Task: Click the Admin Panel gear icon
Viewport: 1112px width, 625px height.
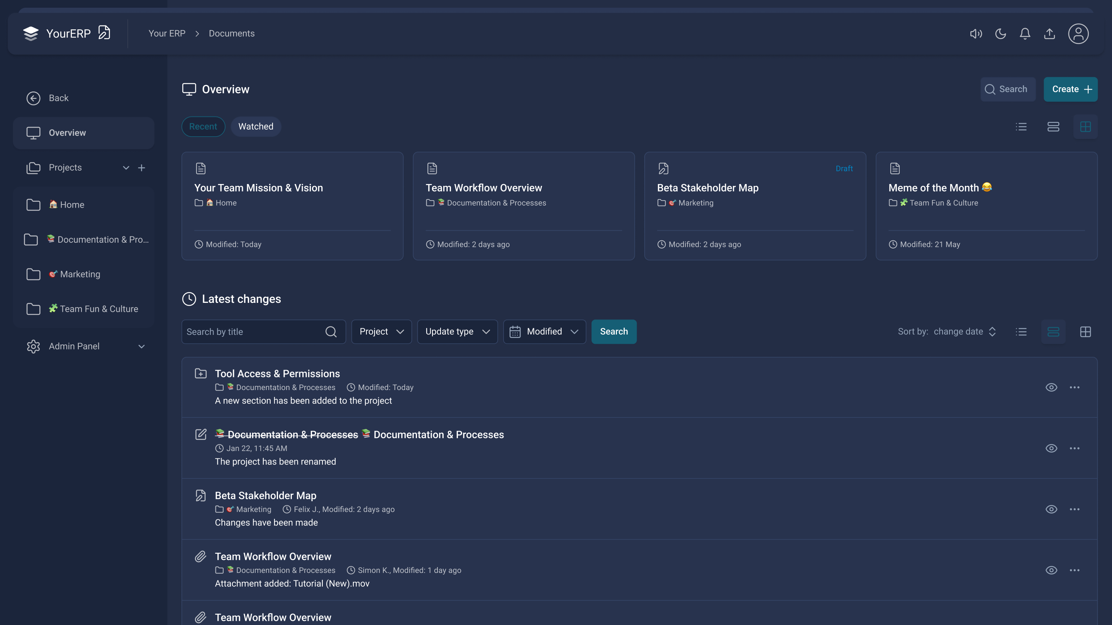Action: point(33,346)
